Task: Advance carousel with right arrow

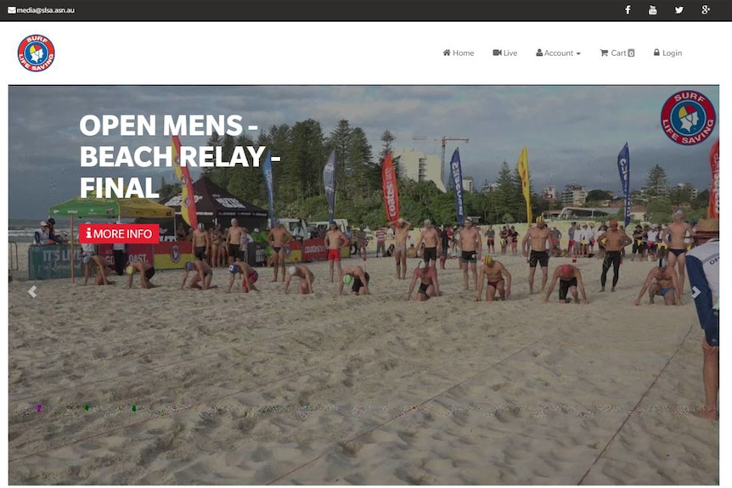Action: point(695,292)
